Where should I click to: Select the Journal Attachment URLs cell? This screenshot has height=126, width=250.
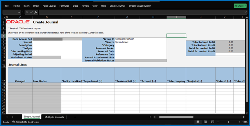point(141,58)
